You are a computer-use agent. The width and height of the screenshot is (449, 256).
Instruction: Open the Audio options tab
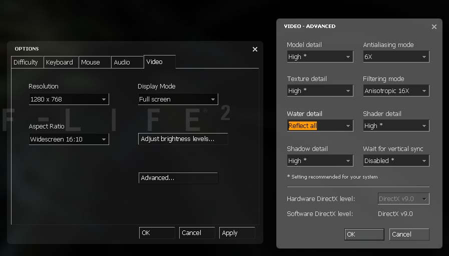pyautogui.click(x=128, y=62)
